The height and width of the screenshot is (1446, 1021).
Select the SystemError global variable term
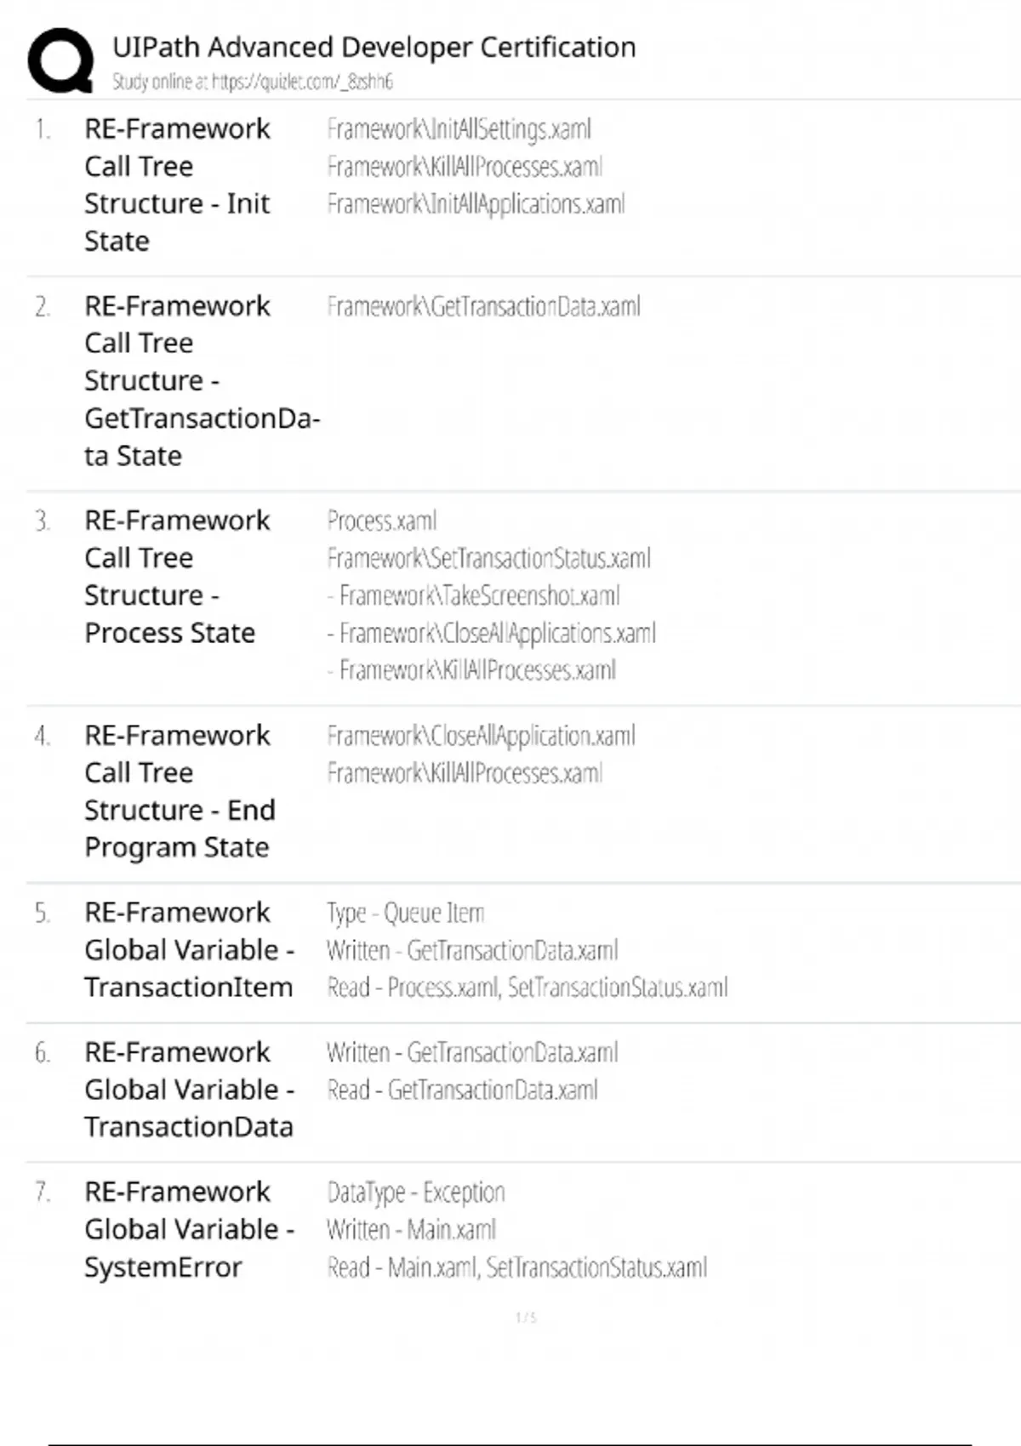point(189,1229)
